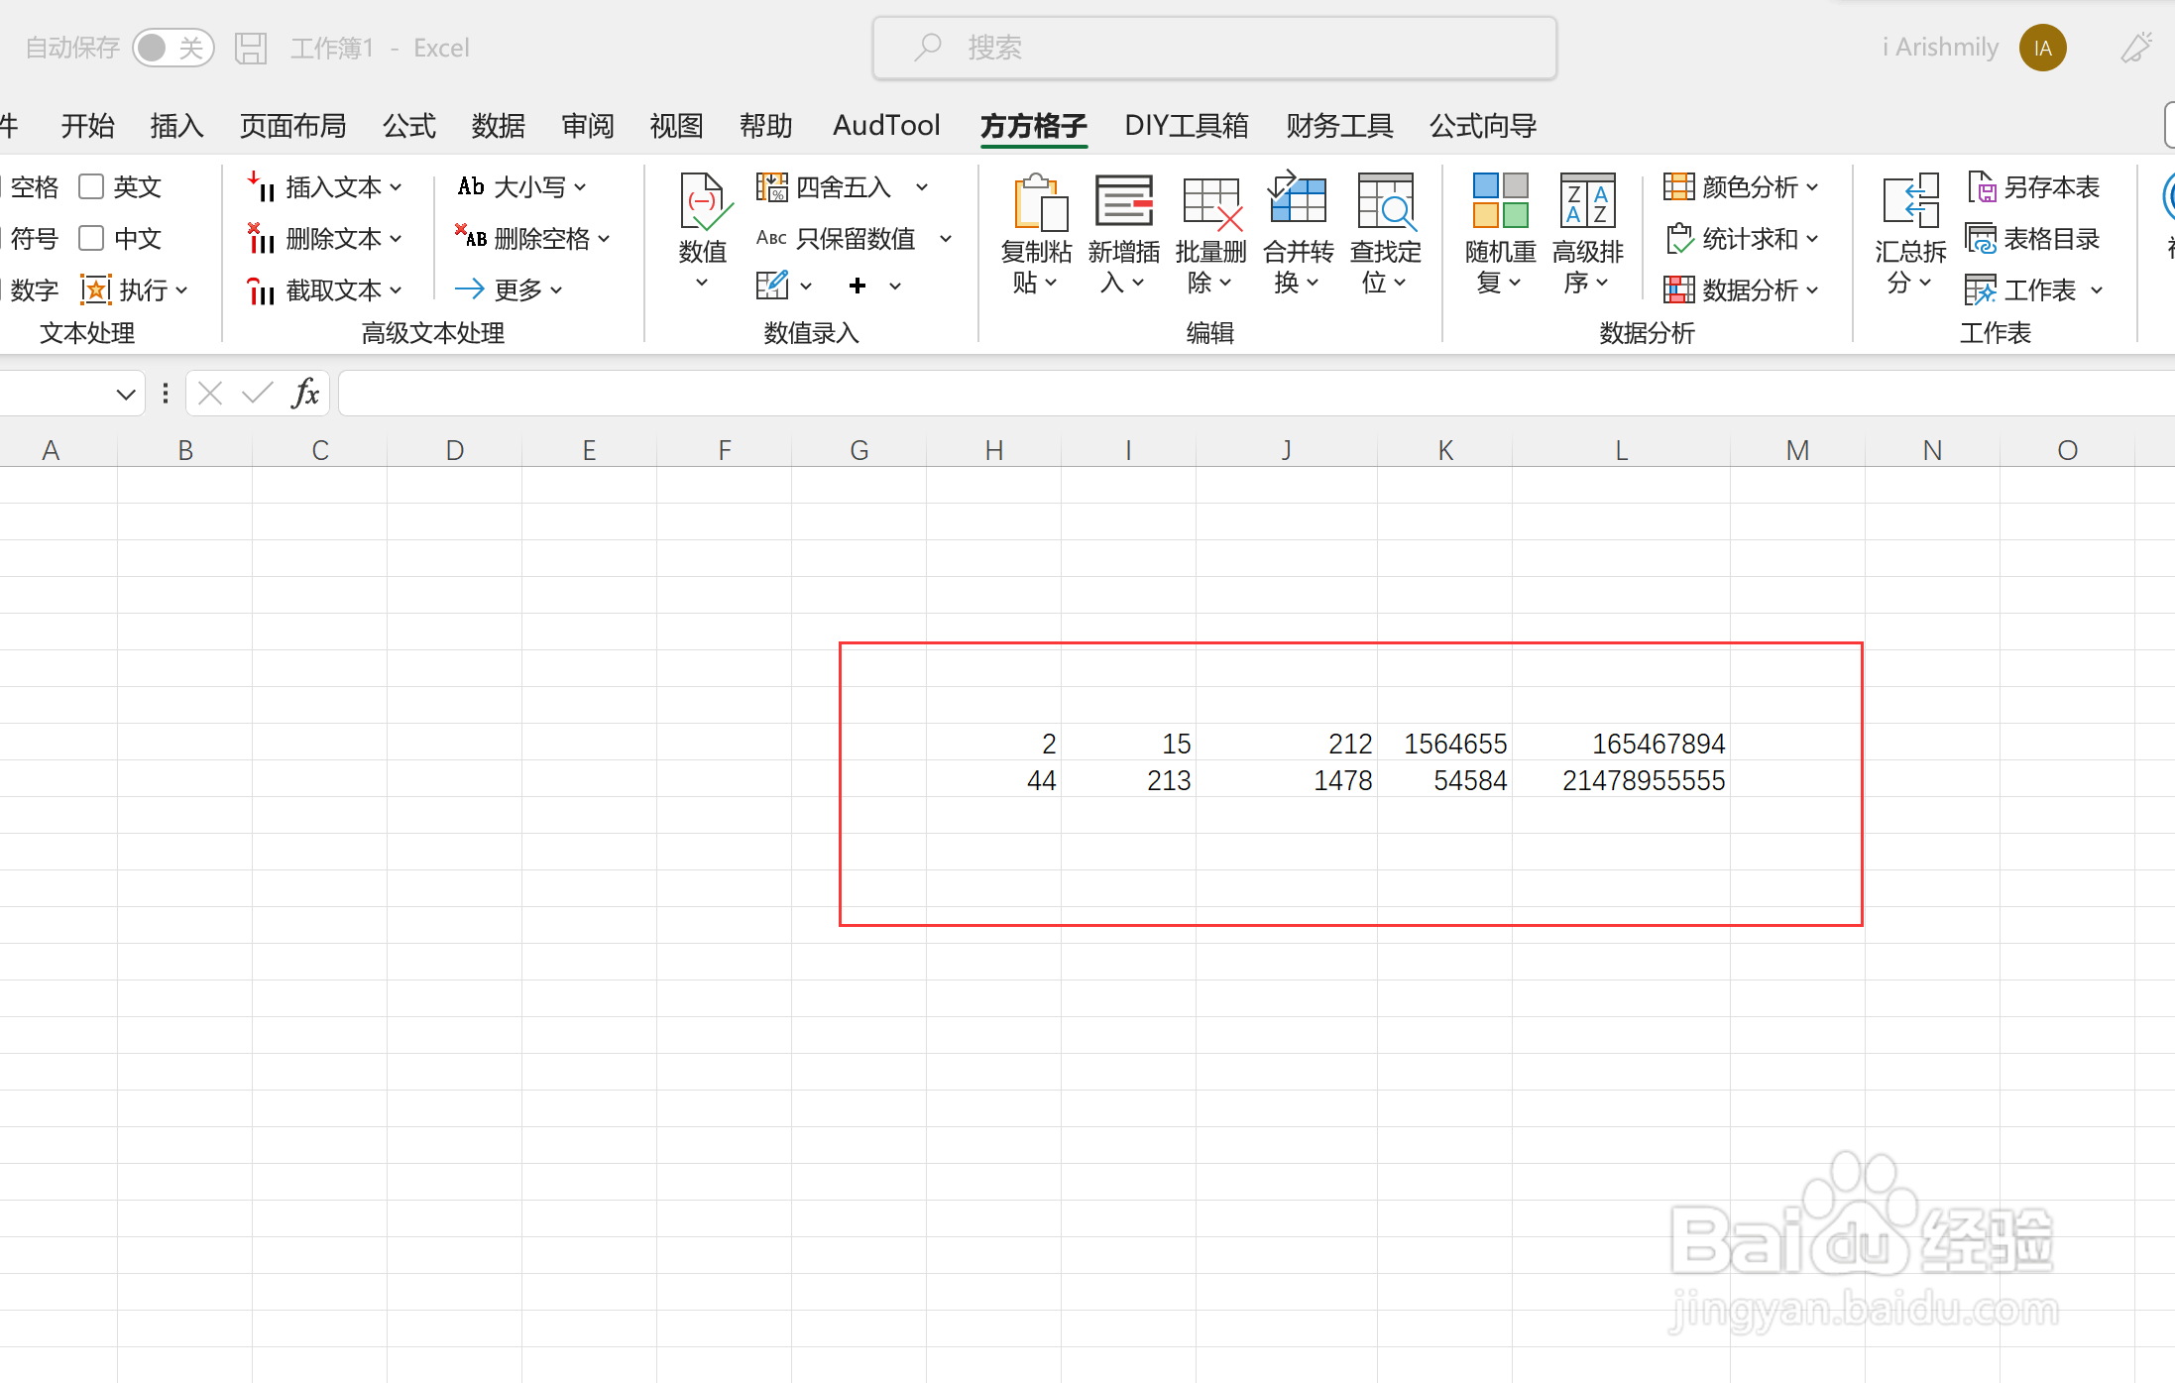2175x1383 pixels.
Task: Switch to the DIY工具箱 tab
Action: click(1186, 125)
